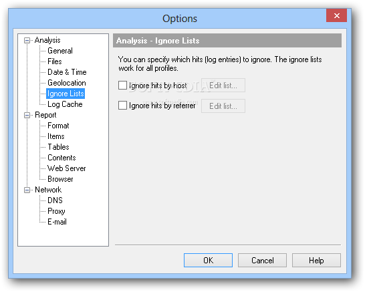The image size is (365, 292).
Task: Close the Options window
Action: click(x=337, y=15)
